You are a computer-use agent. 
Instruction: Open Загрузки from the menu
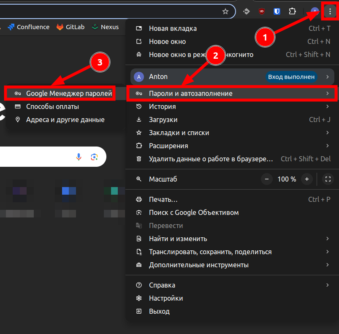coord(163,119)
